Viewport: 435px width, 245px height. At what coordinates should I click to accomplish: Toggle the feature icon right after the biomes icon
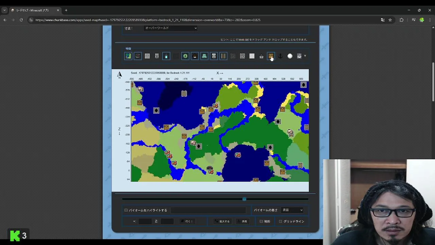click(x=138, y=56)
